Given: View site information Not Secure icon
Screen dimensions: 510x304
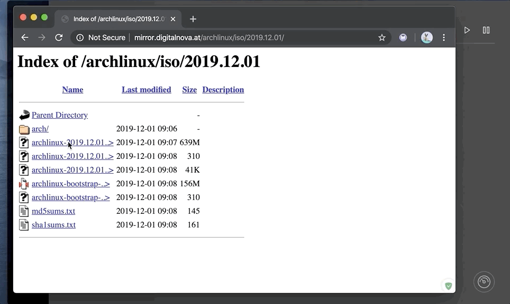Looking at the screenshot, I should tap(80, 37).
